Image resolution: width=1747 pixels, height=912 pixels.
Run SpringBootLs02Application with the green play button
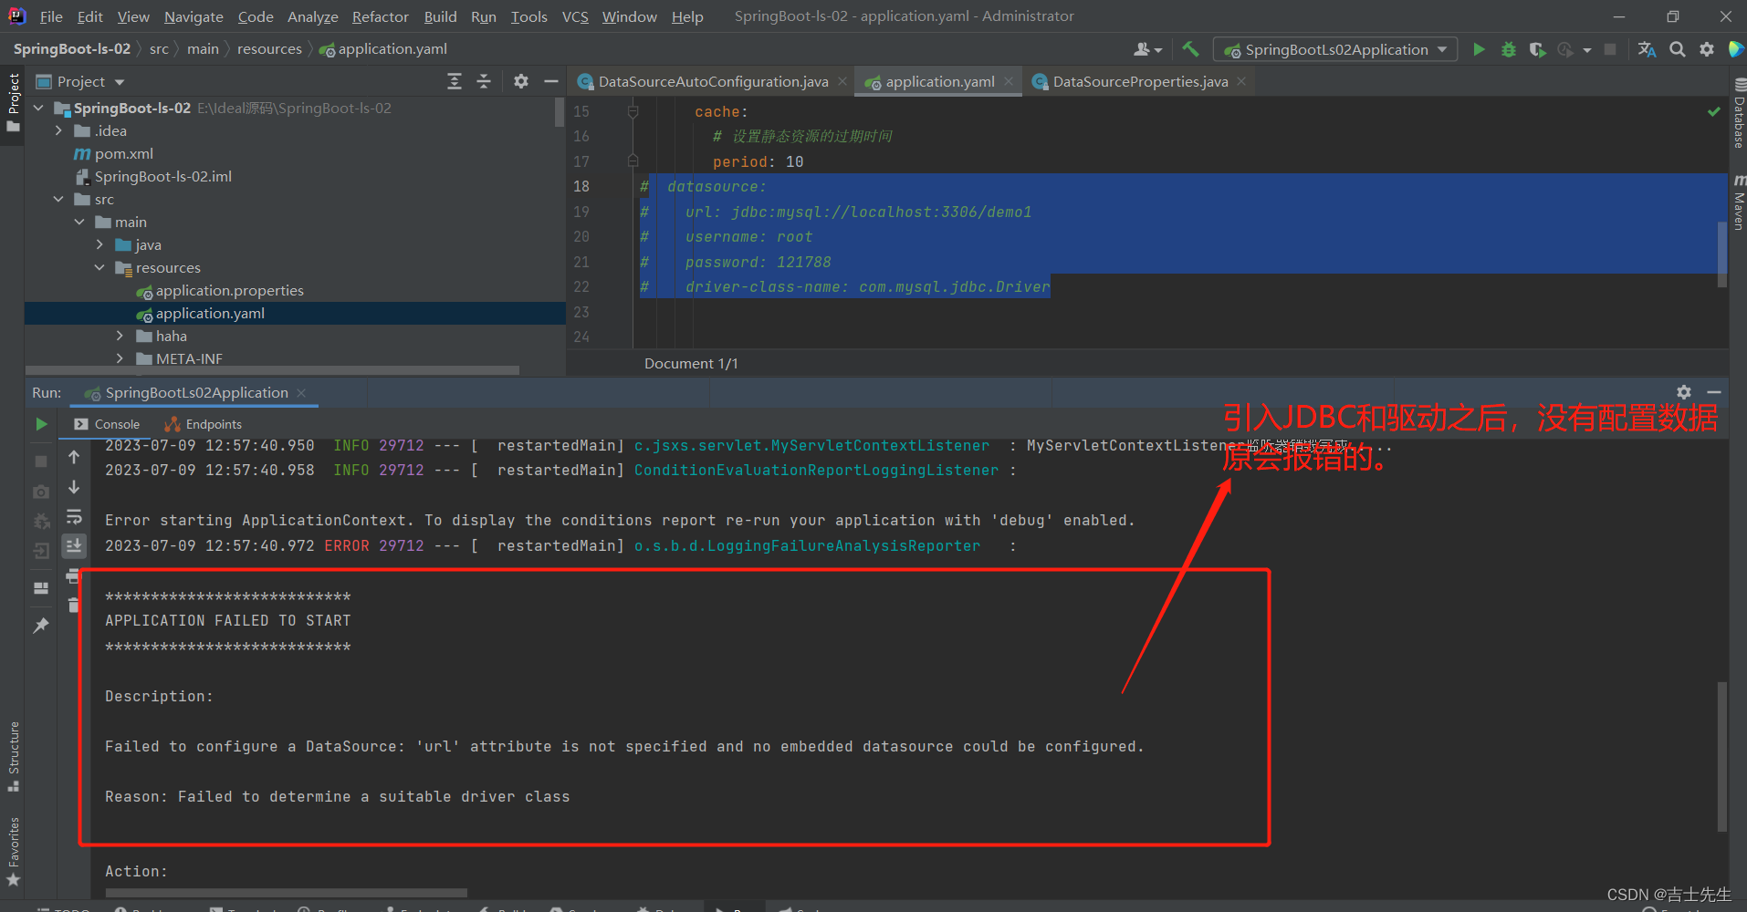pyautogui.click(x=1479, y=49)
